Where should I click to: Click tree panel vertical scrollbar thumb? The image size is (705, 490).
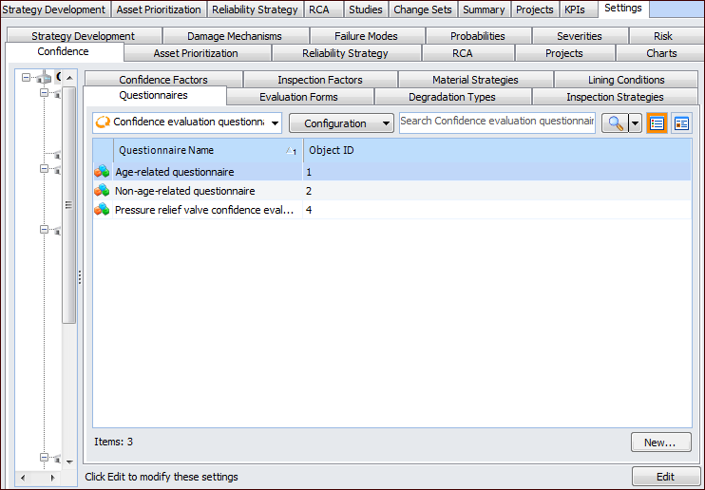point(68,205)
